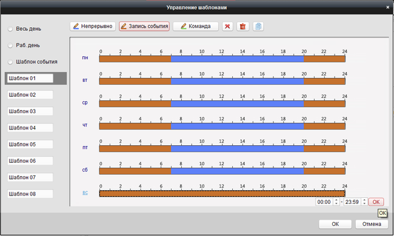Screen dimensions: 394x236
Task: Select the Раб. день radio button
Action: 10,45
